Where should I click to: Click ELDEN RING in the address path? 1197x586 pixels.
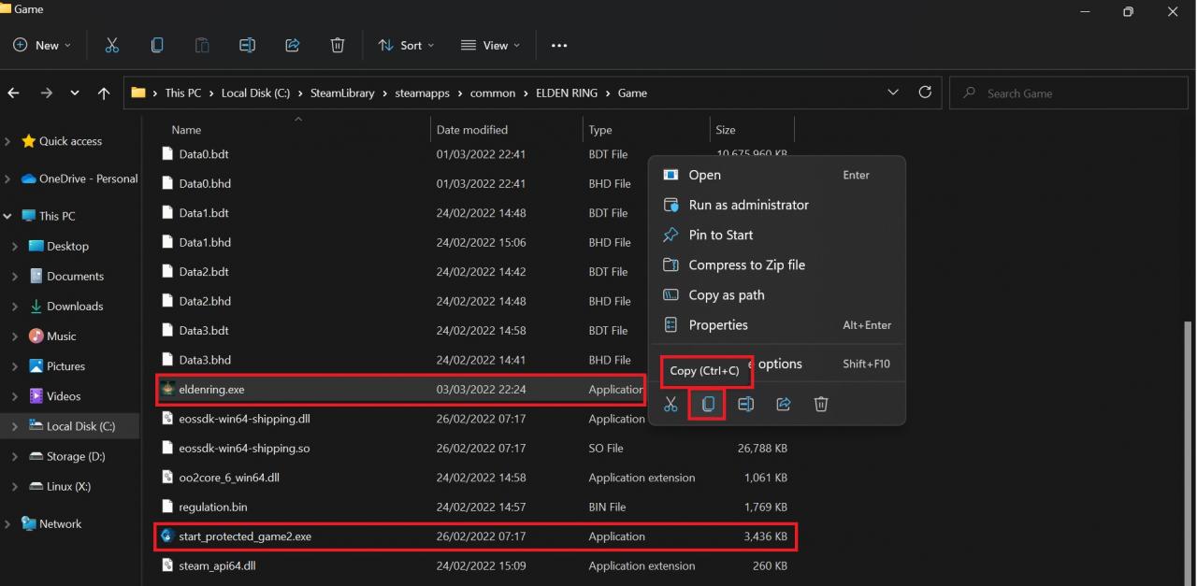[x=567, y=93]
